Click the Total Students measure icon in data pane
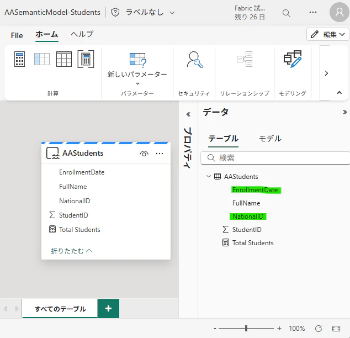This screenshot has height=338, width=350. click(226, 242)
